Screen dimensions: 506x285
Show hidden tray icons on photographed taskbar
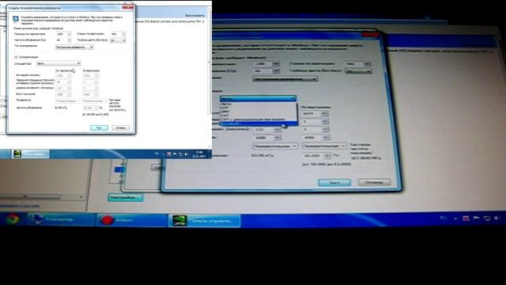(x=455, y=218)
